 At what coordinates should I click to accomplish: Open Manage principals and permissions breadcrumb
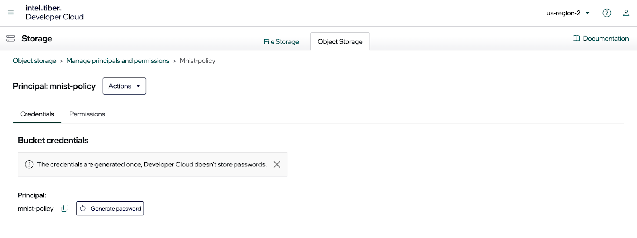click(118, 61)
